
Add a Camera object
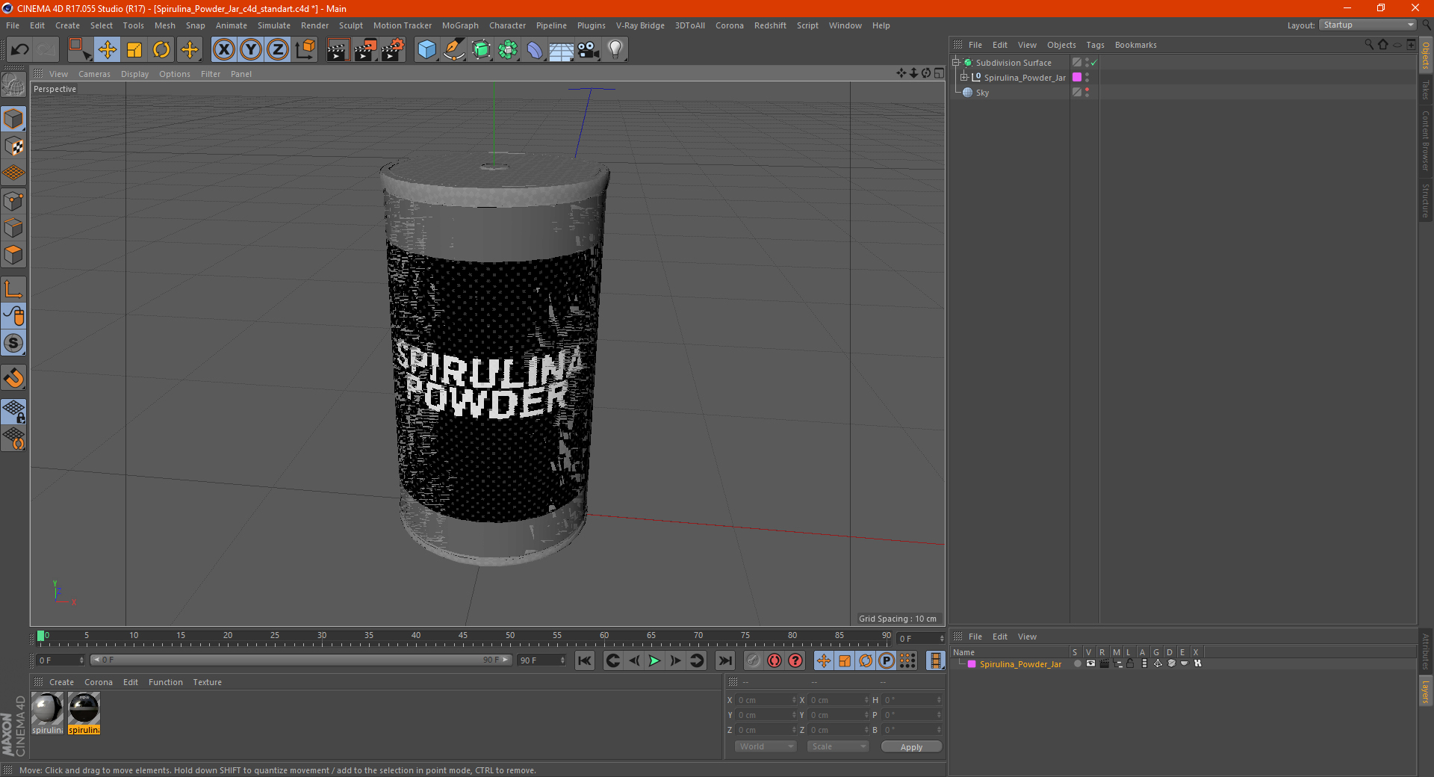click(x=589, y=50)
